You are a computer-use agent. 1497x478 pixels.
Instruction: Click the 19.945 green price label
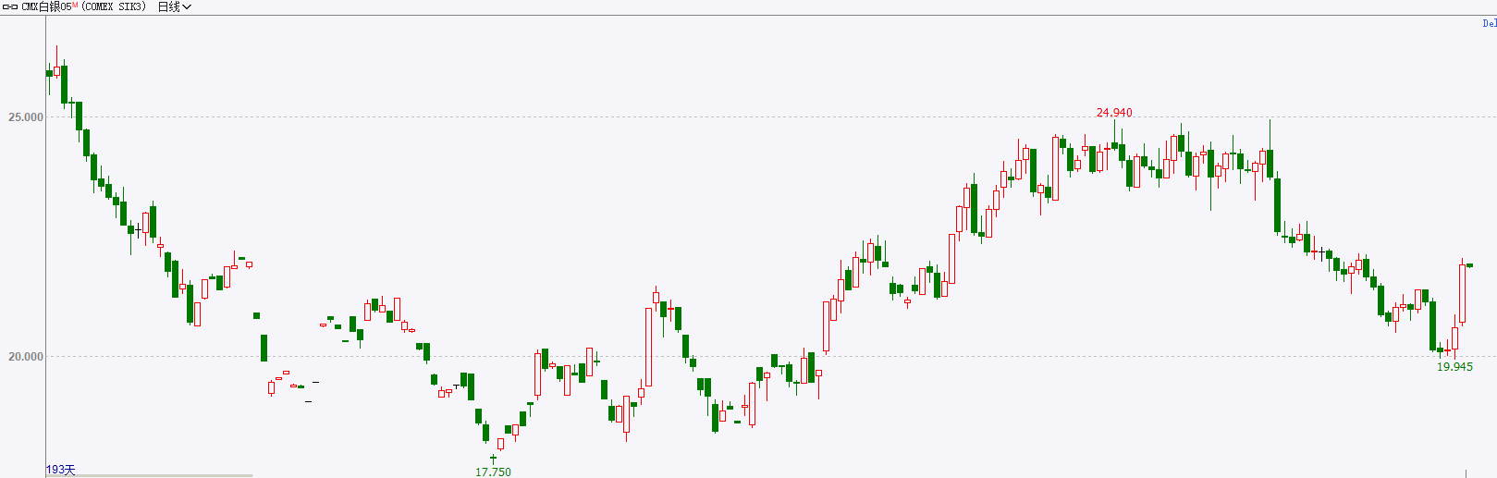[x=1454, y=367]
